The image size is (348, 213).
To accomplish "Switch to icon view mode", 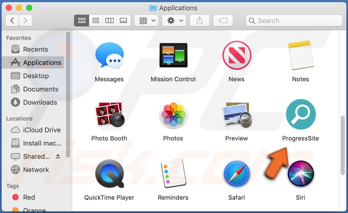I will tap(81, 20).
